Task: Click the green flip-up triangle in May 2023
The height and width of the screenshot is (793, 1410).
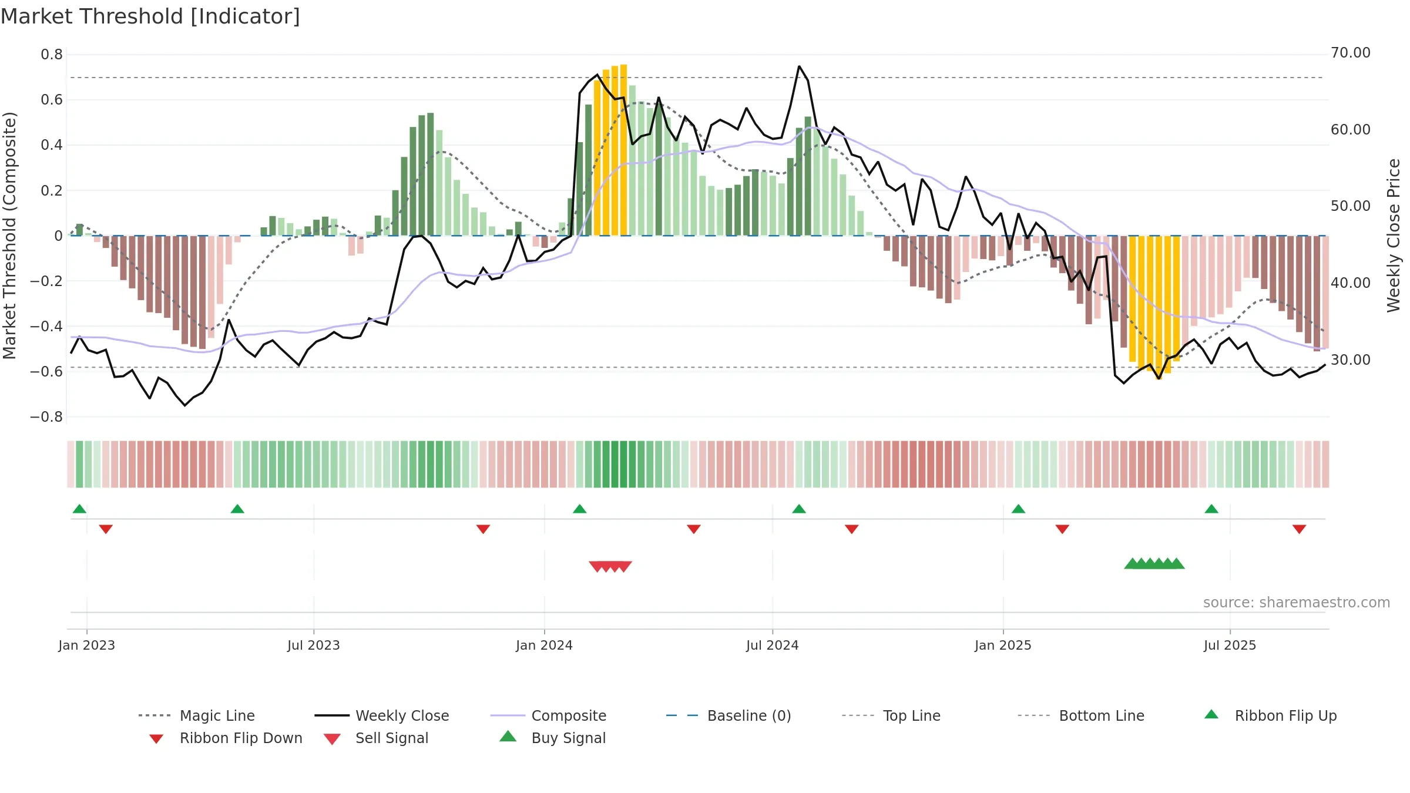Action: (237, 509)
